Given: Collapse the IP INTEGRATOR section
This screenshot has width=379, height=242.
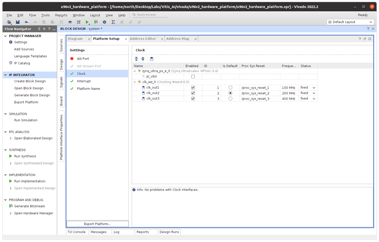Looking at the screenshot, I should tap(6, 75).
